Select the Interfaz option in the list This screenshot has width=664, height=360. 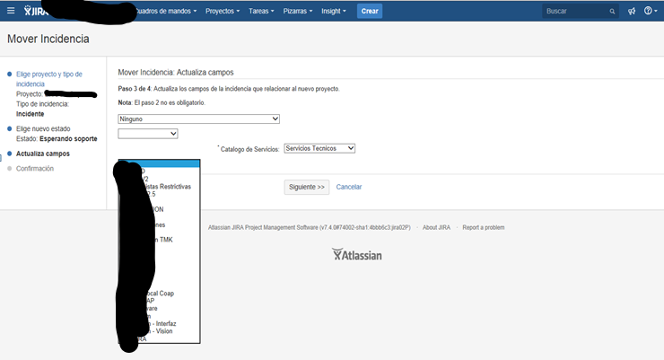159,323
